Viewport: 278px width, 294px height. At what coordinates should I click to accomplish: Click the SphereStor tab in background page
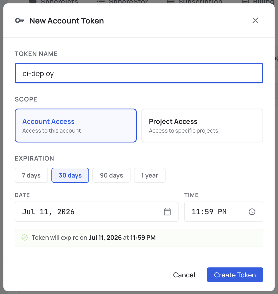tap(122, 2)
